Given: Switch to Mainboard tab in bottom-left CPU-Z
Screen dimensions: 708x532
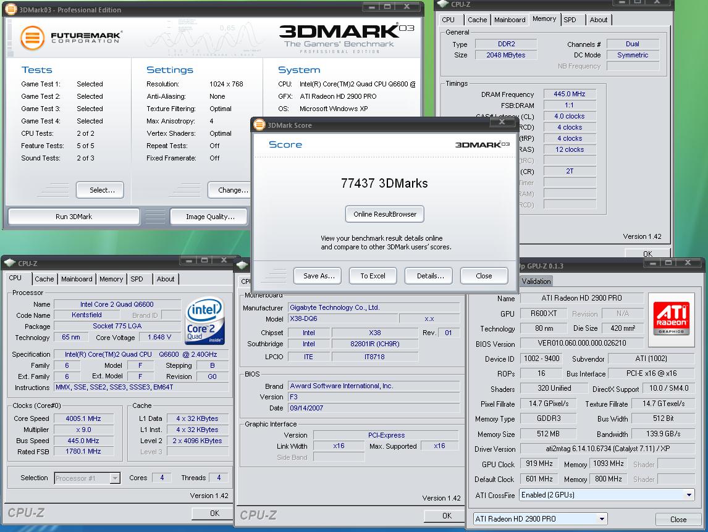Looking at the screenshot, I should pyautogui.click(x=77, y=279).
